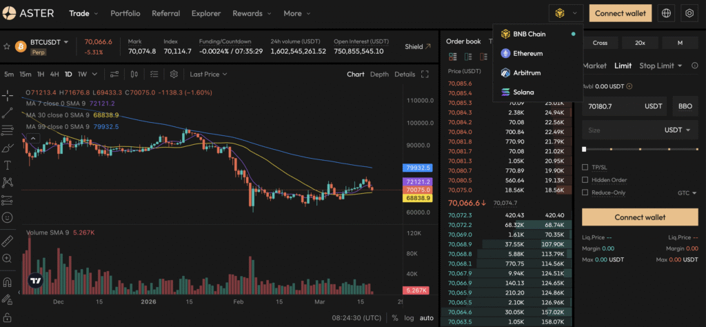Toggle fullscreen chart icon
706x327 pixels.
click(425, 75)
